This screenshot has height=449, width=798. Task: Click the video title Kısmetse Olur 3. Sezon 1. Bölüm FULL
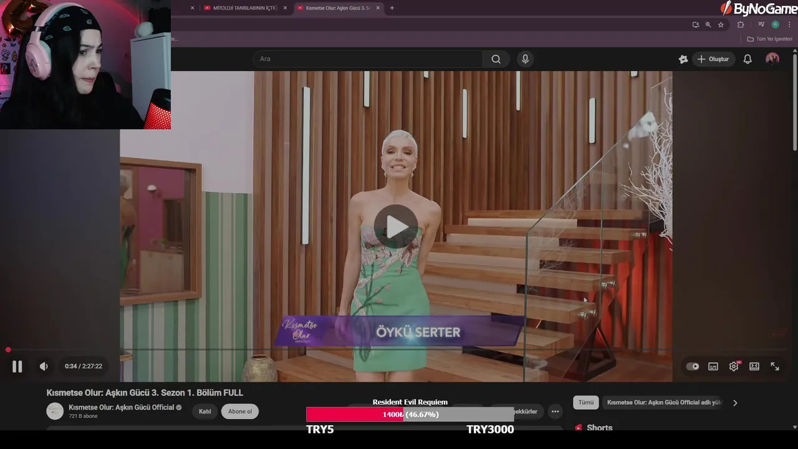pyautogui.click(x=145, y=393)
